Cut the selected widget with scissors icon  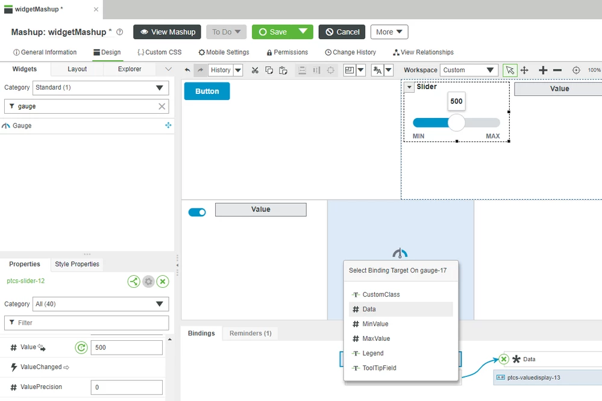pyautogui.click(x=255, y=70)
